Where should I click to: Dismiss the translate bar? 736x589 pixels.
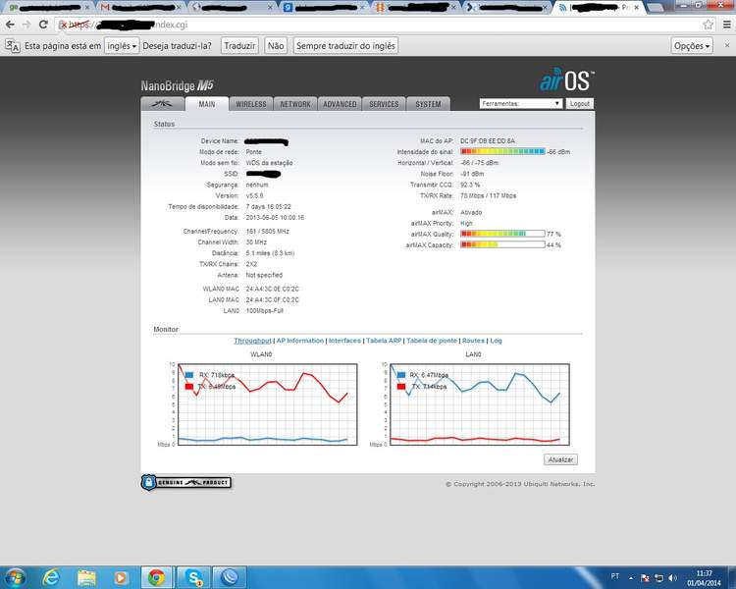(x=727, y=45)
